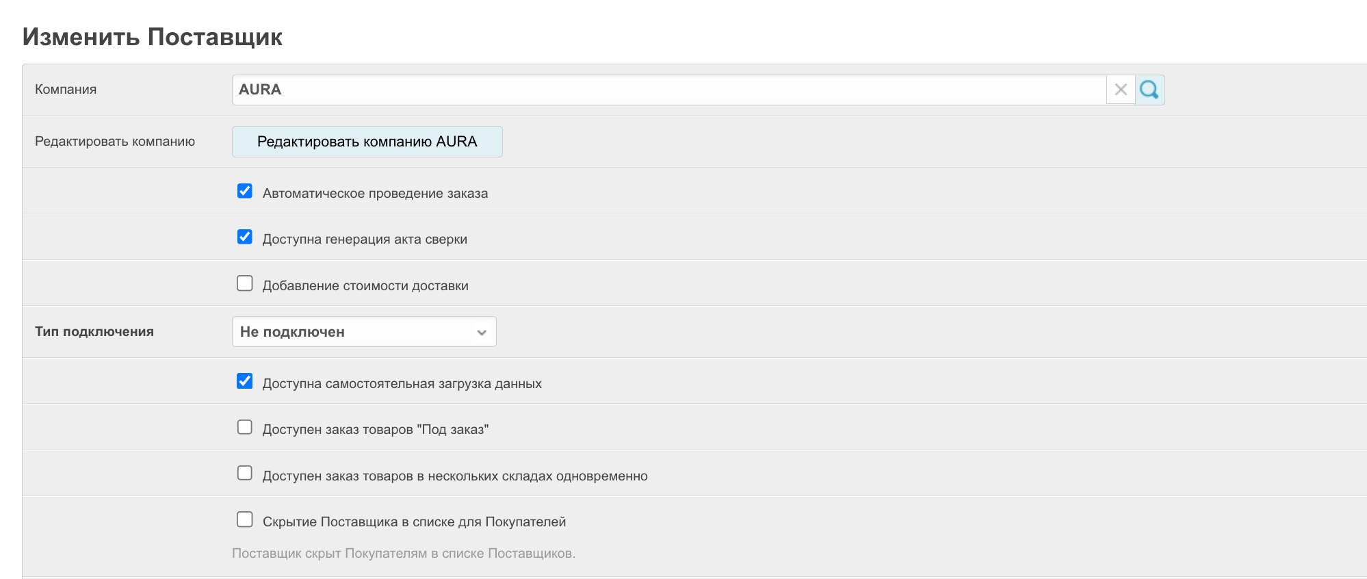Click the Изменить Поставщик page heading
Image resolution: width=1367 pixels, height=579 pixels.
pyautogui.click(x=152, y=37)
